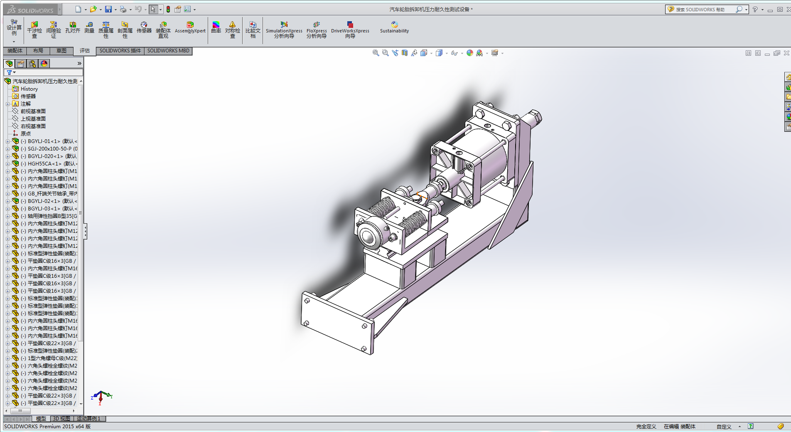Select the 前视基准面 plane in tree
Image resolution: width=791 pixels, height=432 pixels.
(33, 111)
